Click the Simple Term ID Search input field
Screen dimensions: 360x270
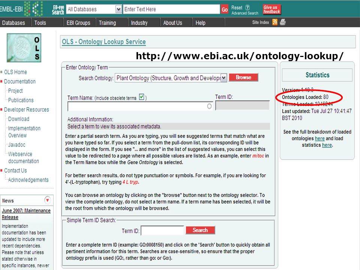(162, 231)
